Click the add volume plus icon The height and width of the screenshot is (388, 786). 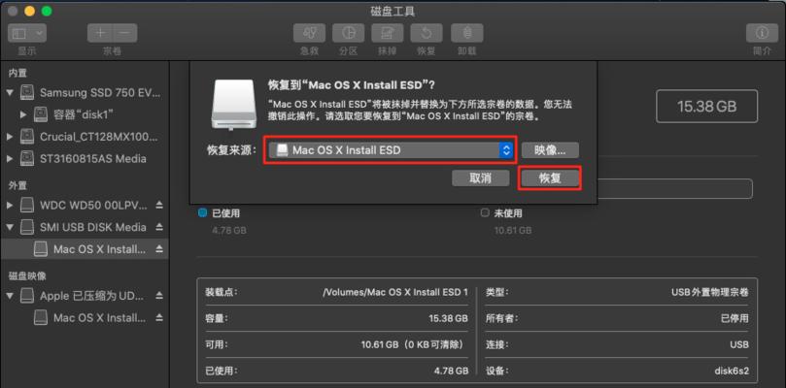click(x=100, y=33)
